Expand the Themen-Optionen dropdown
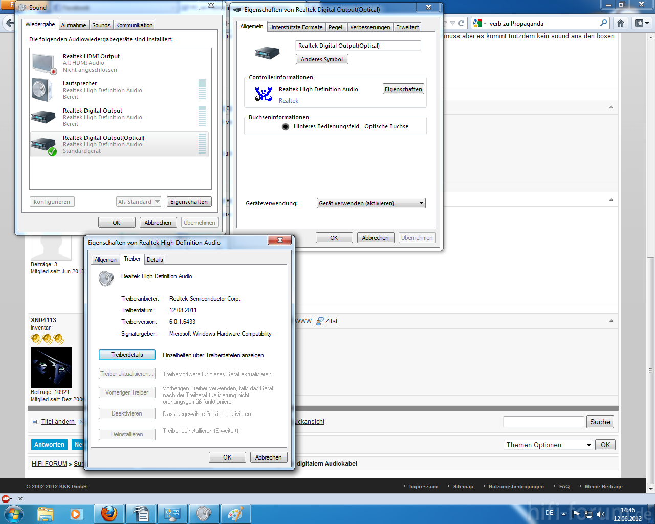This screenshot has height=524, width=655. (548, 445)
